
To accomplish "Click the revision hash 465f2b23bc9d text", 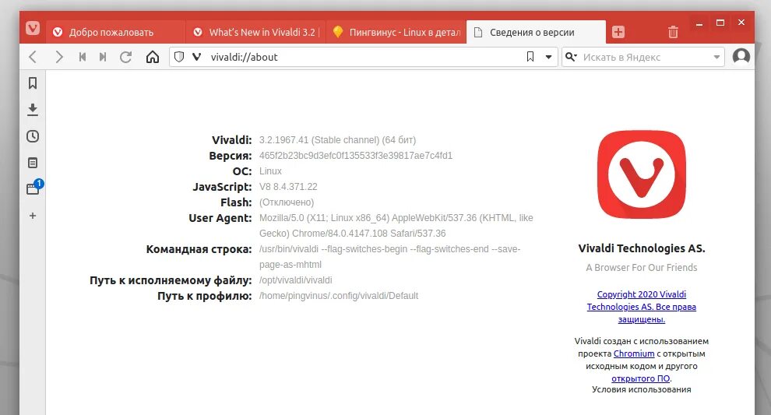I will [355, 156].
